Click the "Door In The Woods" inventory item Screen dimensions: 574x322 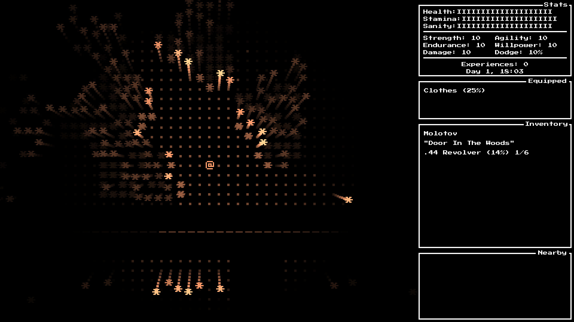click(x=469, y=143)
